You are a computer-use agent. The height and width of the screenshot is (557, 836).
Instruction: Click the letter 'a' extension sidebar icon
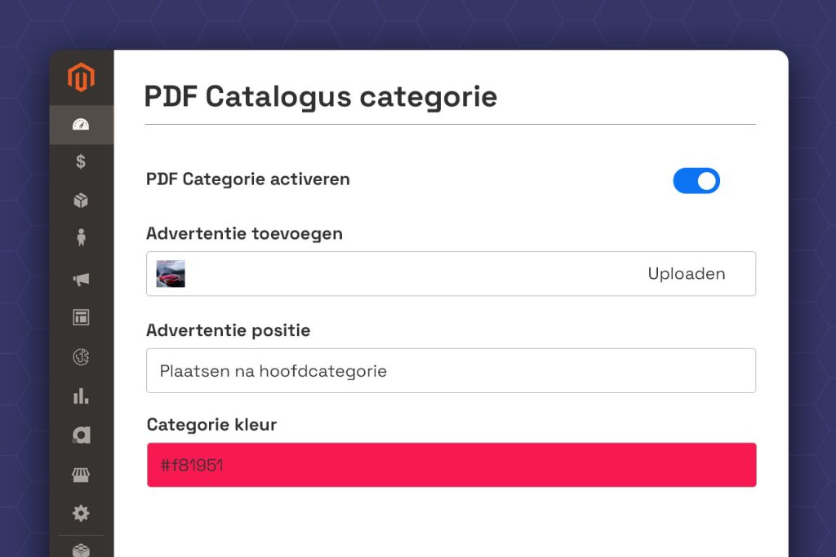[x=81, y=435]
